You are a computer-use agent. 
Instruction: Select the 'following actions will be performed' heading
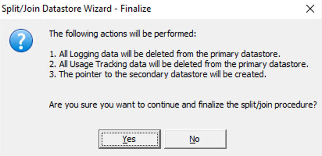tap(123, 34)
